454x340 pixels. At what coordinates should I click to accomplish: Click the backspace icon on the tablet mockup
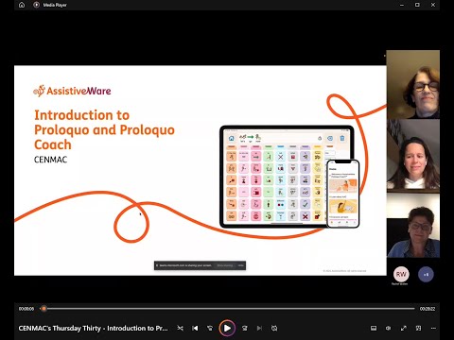(330, 138)
